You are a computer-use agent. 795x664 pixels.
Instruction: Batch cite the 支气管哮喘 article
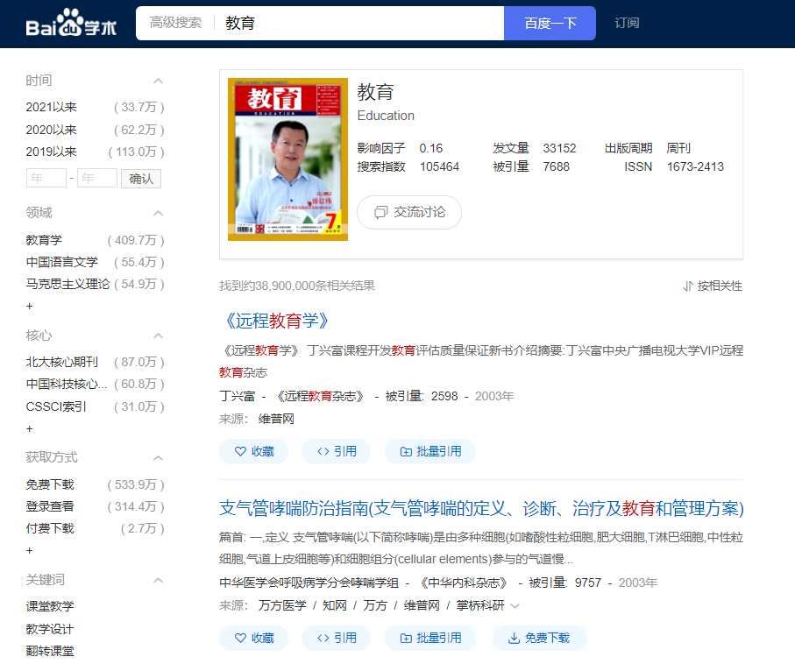pos(430,638)
